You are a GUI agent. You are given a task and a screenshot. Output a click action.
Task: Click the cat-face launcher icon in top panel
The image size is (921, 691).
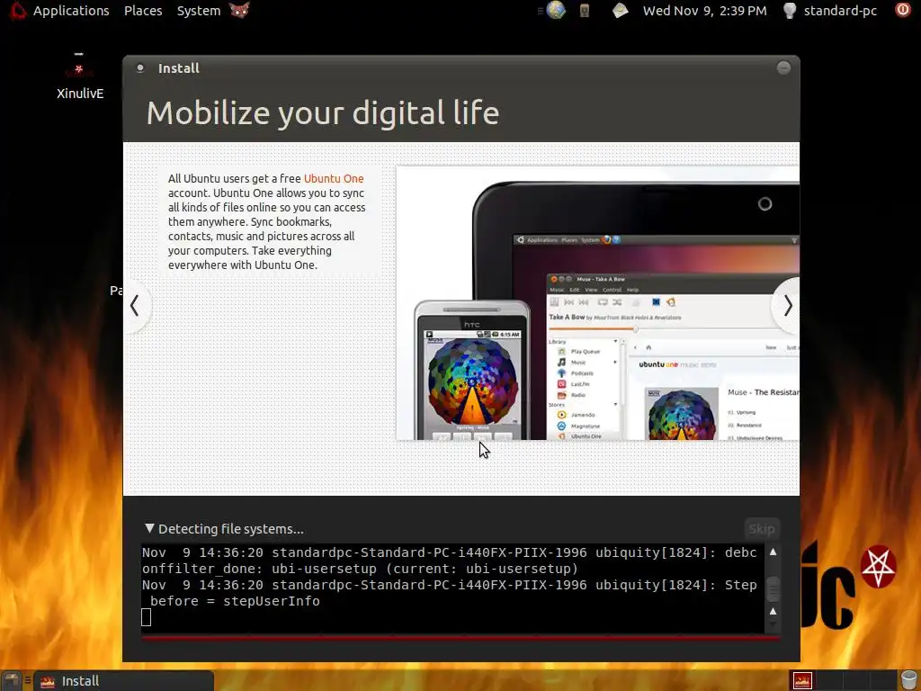pos(239,10)
